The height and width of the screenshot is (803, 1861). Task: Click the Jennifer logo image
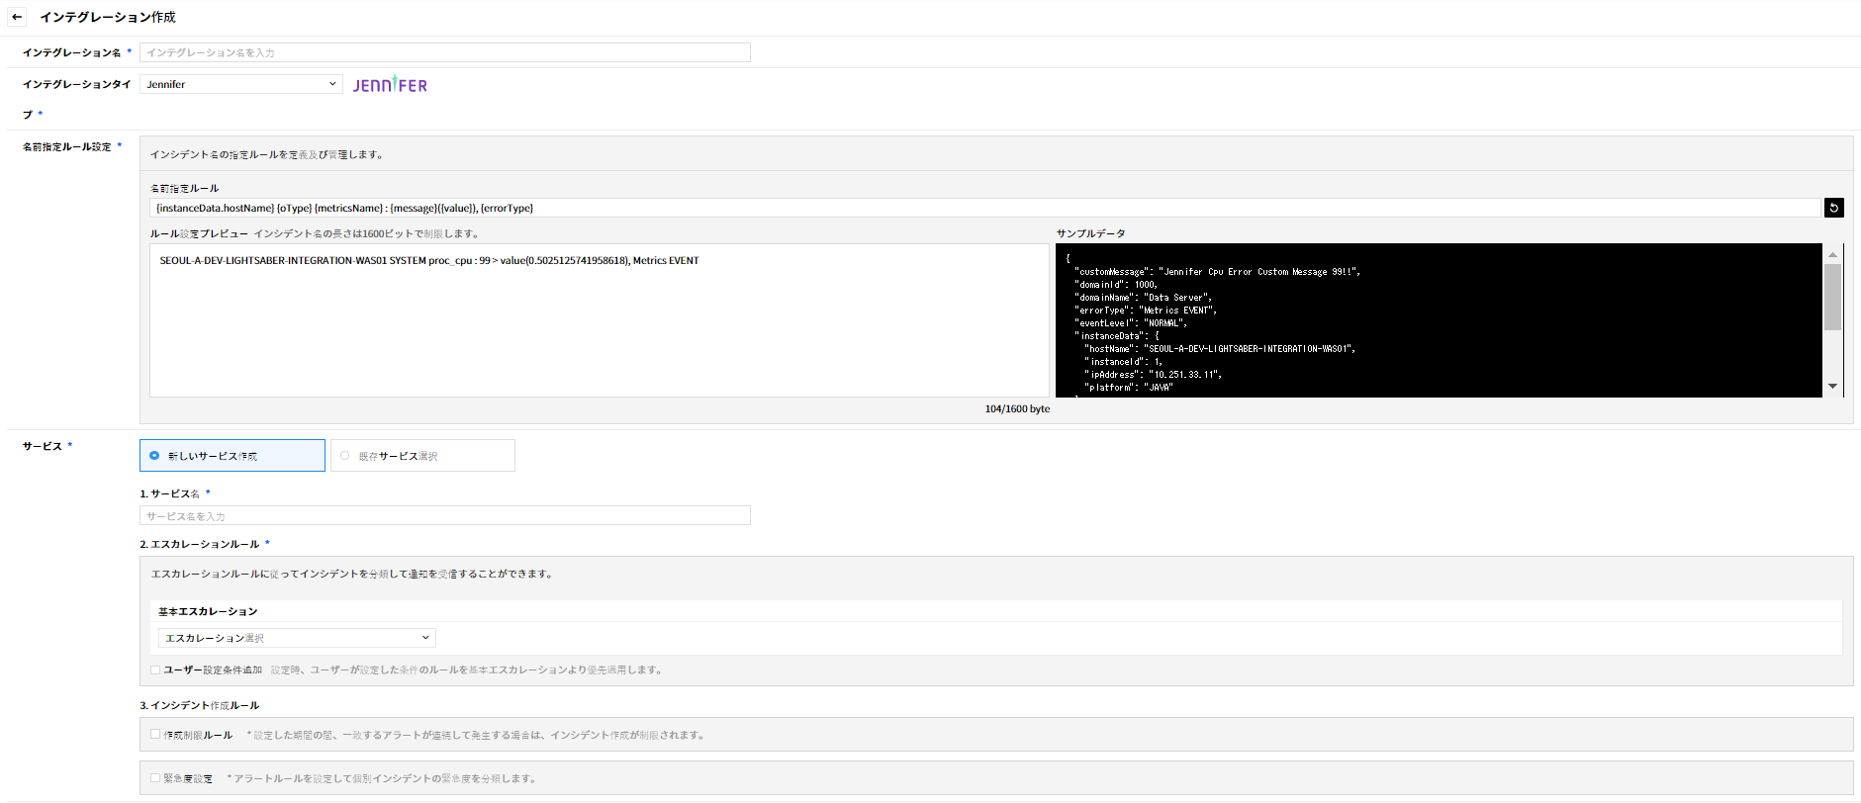(x=390, y=85)
